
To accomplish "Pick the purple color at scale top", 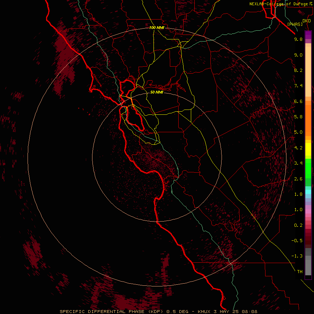I will [308, 35].
